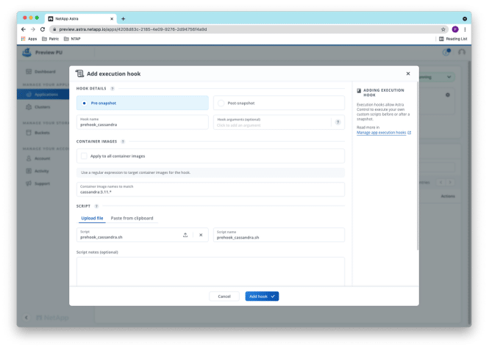Switch to the Upload file tab

click(92, 218)
